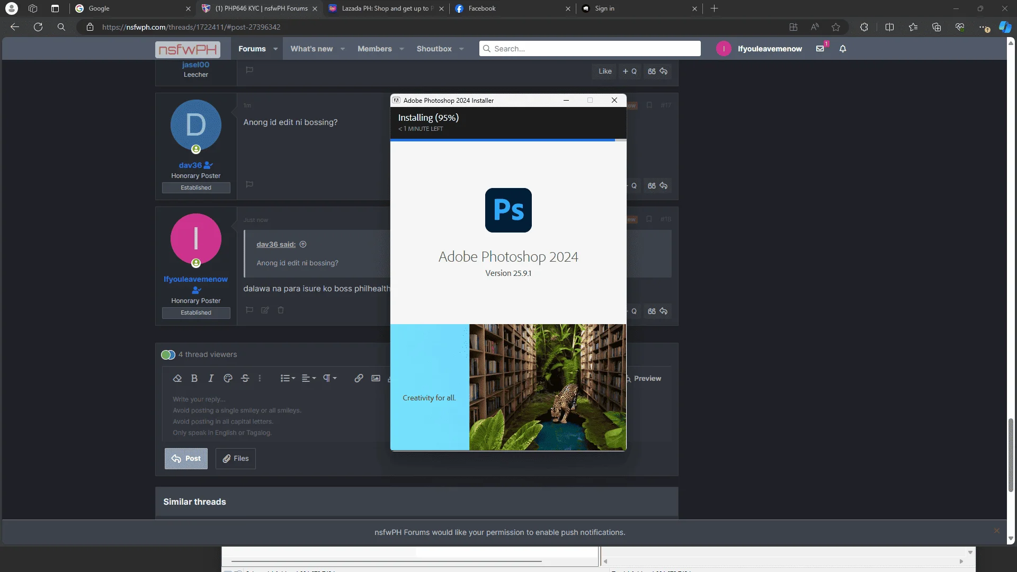This screenshot has width=1017, height=572.
Task: Switch to the Sign in tab
Action: point(639,8)
